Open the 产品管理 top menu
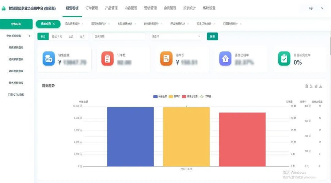Image resolution: width=331 pixels, height=183 pixels. pyautogui.click(x=111, y=8)
